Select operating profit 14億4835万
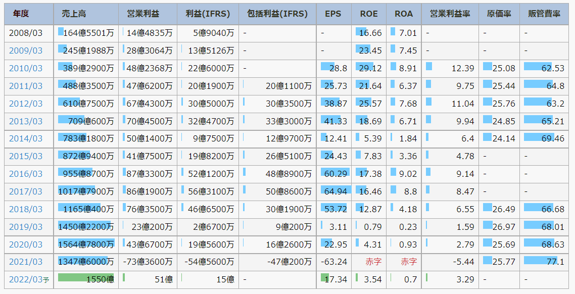The width and height of the screenshot is (575, 294). pos(150,33)
